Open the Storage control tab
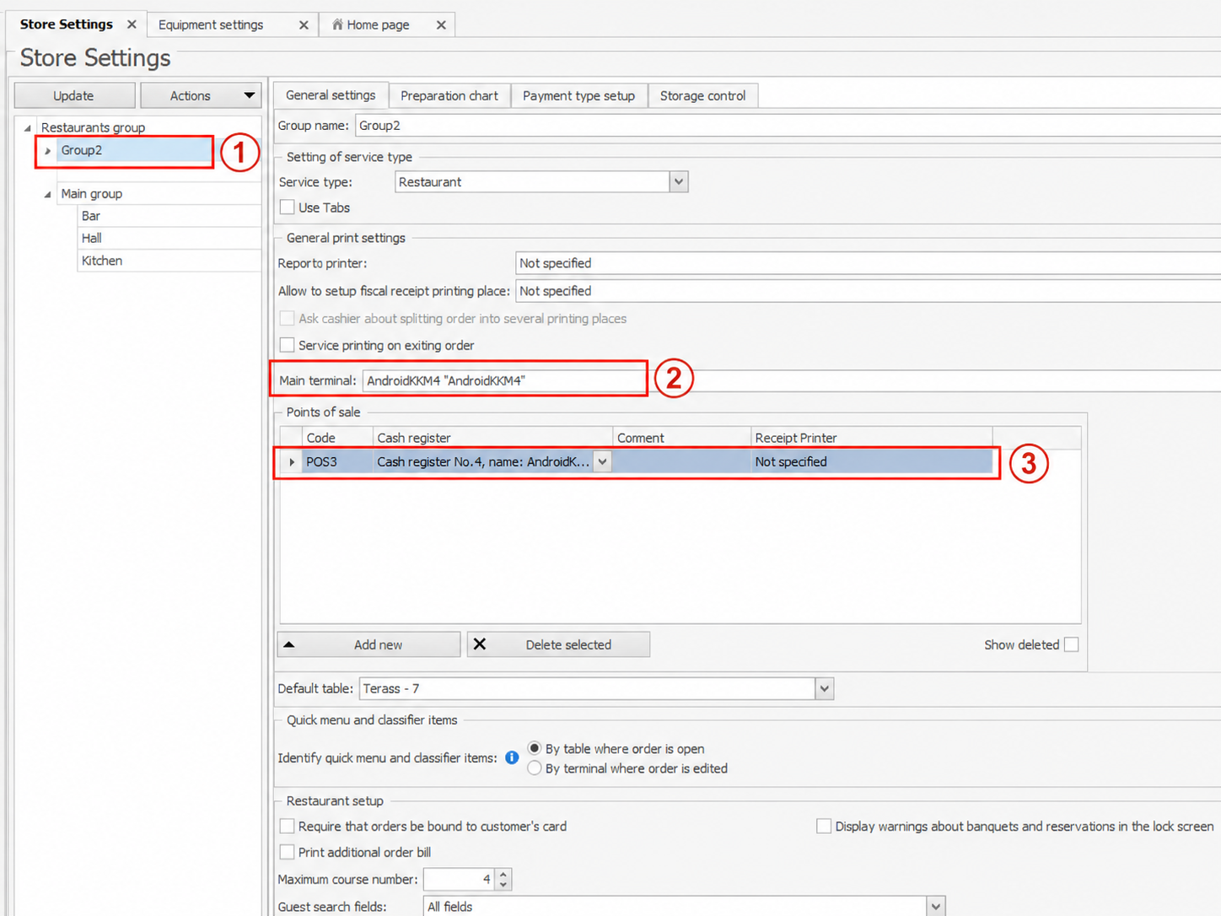This screenshot has height=916, width=1221. 702,96
